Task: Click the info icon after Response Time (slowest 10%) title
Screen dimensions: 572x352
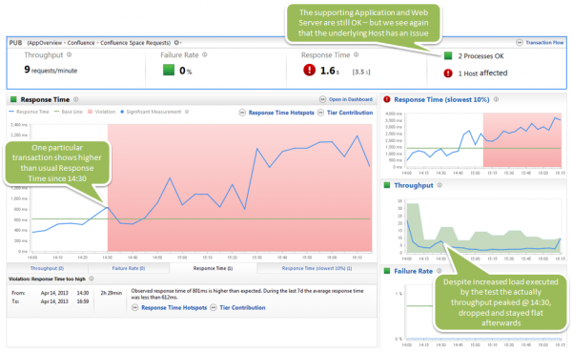Action: [496, 99]
